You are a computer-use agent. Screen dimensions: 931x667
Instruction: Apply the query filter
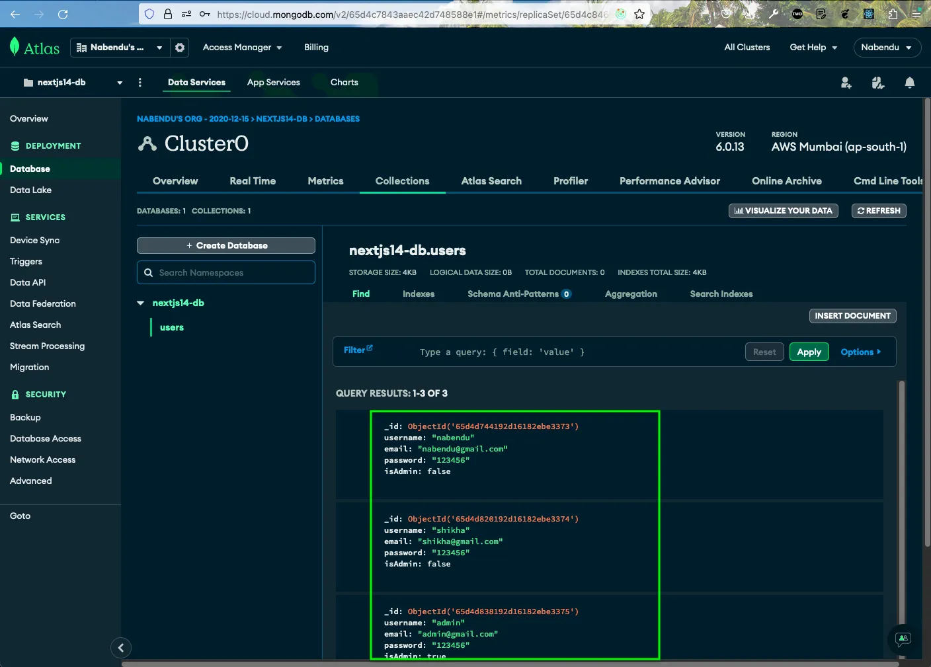click(809, 352)
